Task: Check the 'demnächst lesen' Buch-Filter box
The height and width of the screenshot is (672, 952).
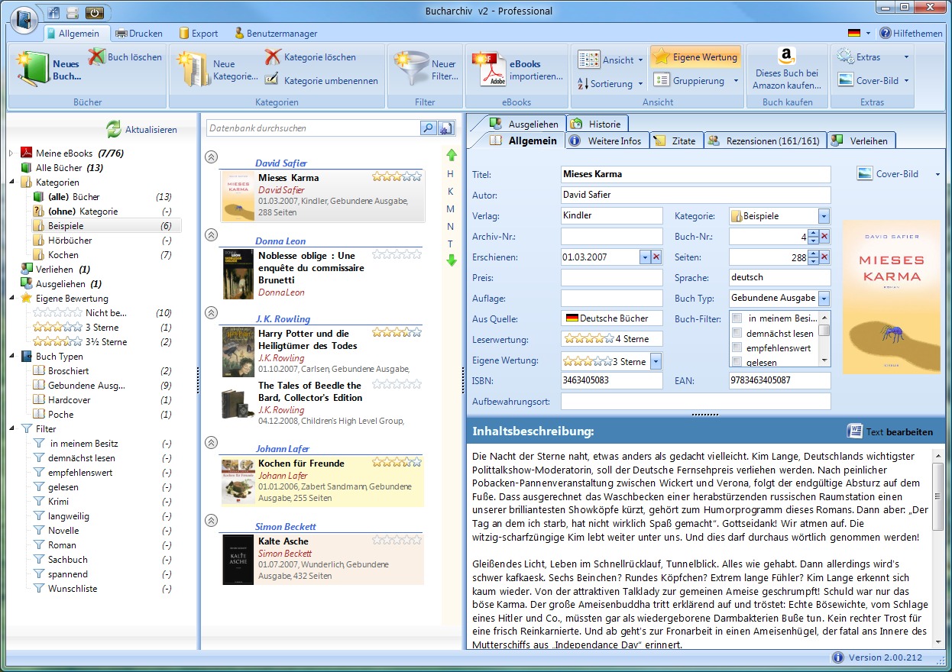Action: click(737, 333)
